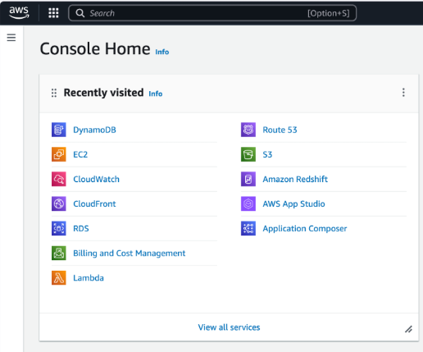Focus the top Search input field
This screenshot has width=423, height=352.
[x=212, y=13]
